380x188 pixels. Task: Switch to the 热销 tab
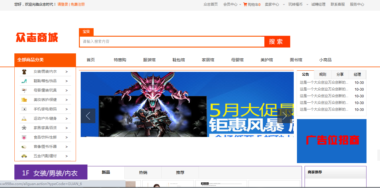[143, 173]
